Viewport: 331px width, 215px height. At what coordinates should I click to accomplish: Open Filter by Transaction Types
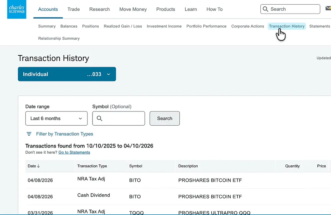pos(65,134)
